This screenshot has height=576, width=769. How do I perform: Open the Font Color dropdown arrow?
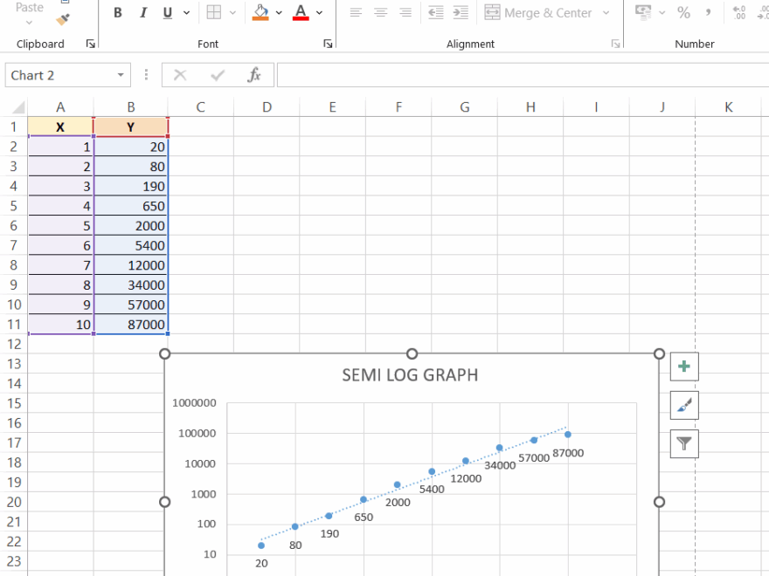(x=319, y=13)
